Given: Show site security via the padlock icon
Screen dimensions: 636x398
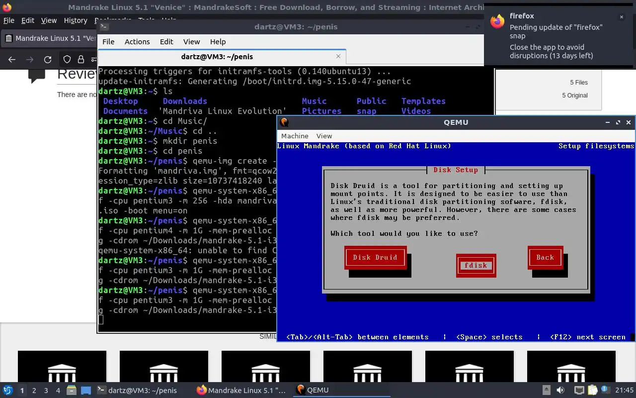Looking at the screenshot, I should pyautogui.click(x=80, y=59).
